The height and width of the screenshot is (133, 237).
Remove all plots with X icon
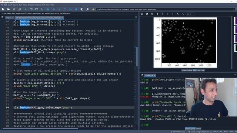[x=162, y=14]
